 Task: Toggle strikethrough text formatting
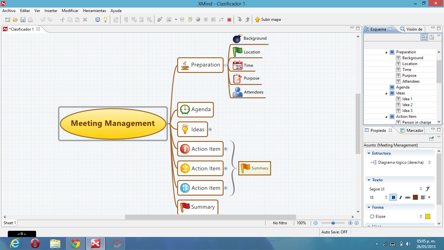pyautogui.click(x=408, y=197)
